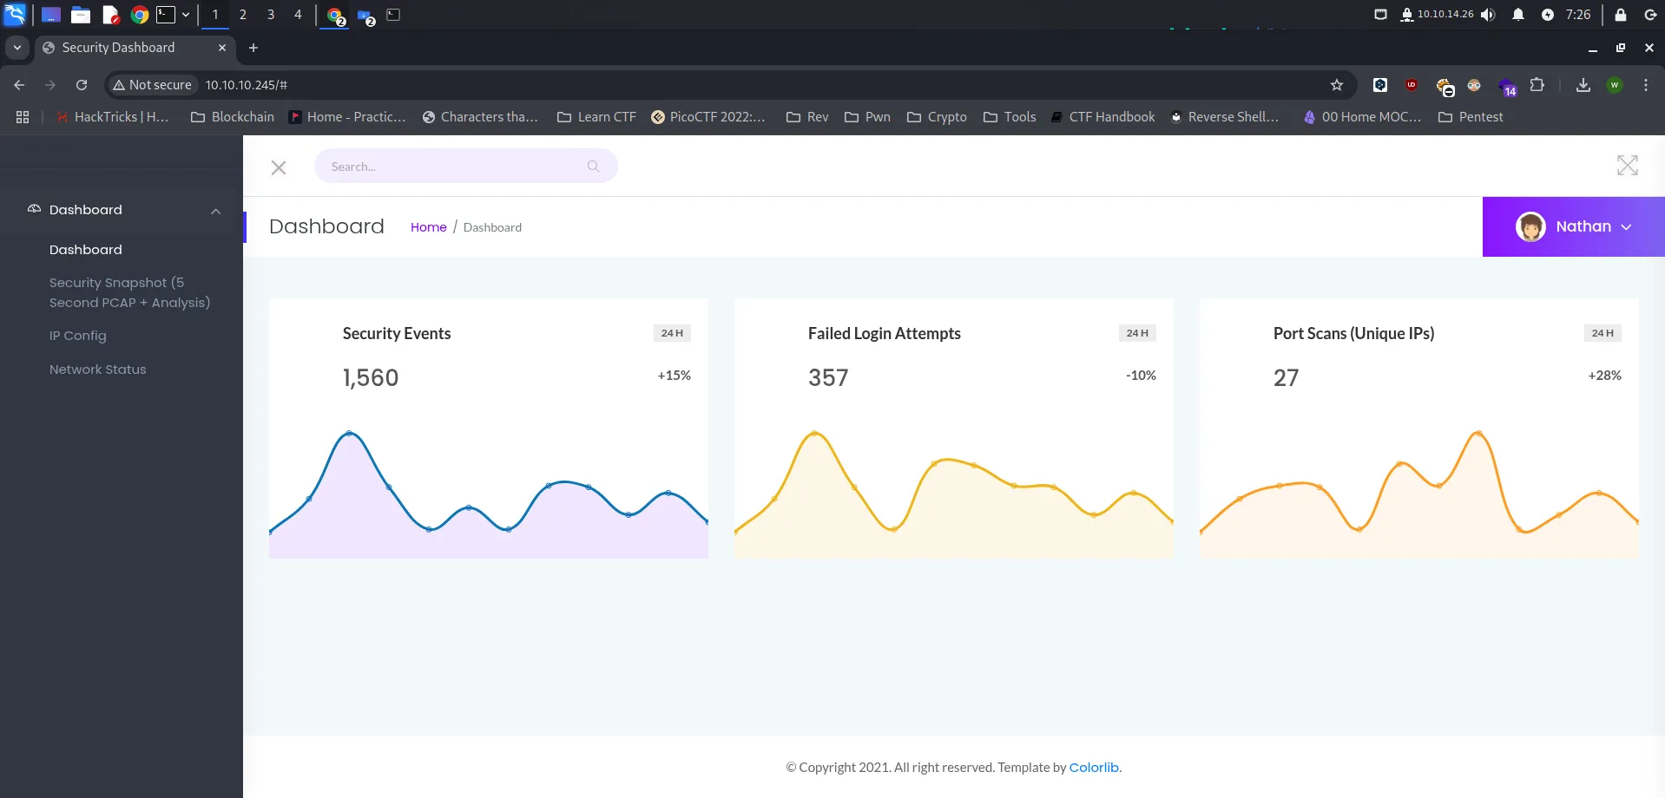The height and width of the screenshot is (798, 1665).
Task: Click the magnifier icon in search field
Action: tap(593, 167)
